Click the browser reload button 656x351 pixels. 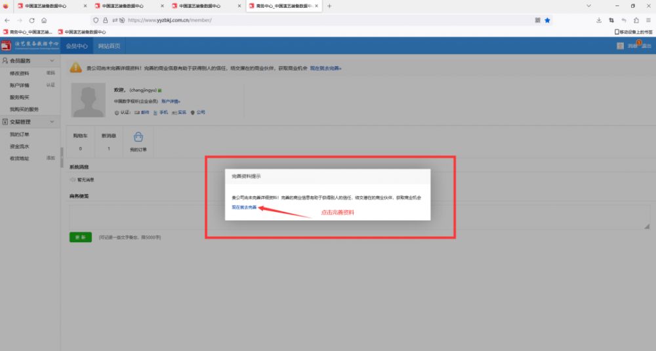31,20
